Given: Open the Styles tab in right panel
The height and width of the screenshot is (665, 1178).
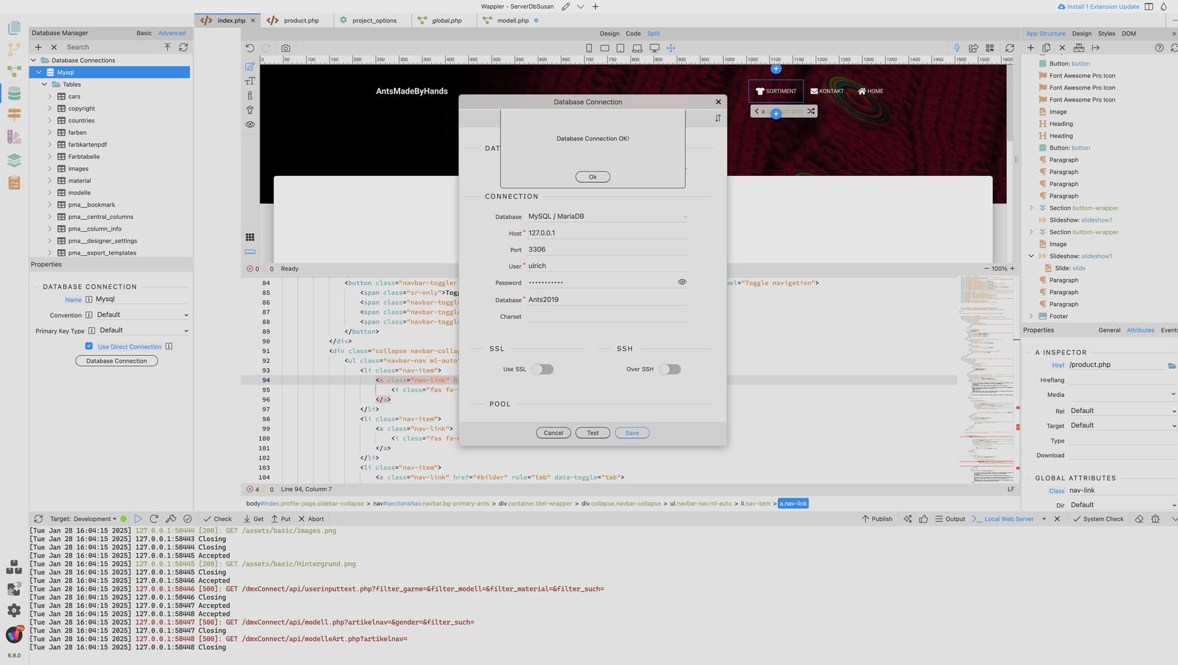Looking at the screenshot, I should [x=1106, y=34].
